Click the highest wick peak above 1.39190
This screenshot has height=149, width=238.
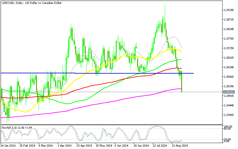(165, 5)
